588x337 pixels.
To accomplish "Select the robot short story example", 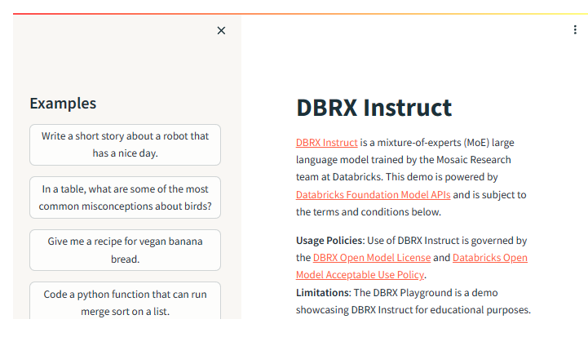I will click(x=125, y=145).
